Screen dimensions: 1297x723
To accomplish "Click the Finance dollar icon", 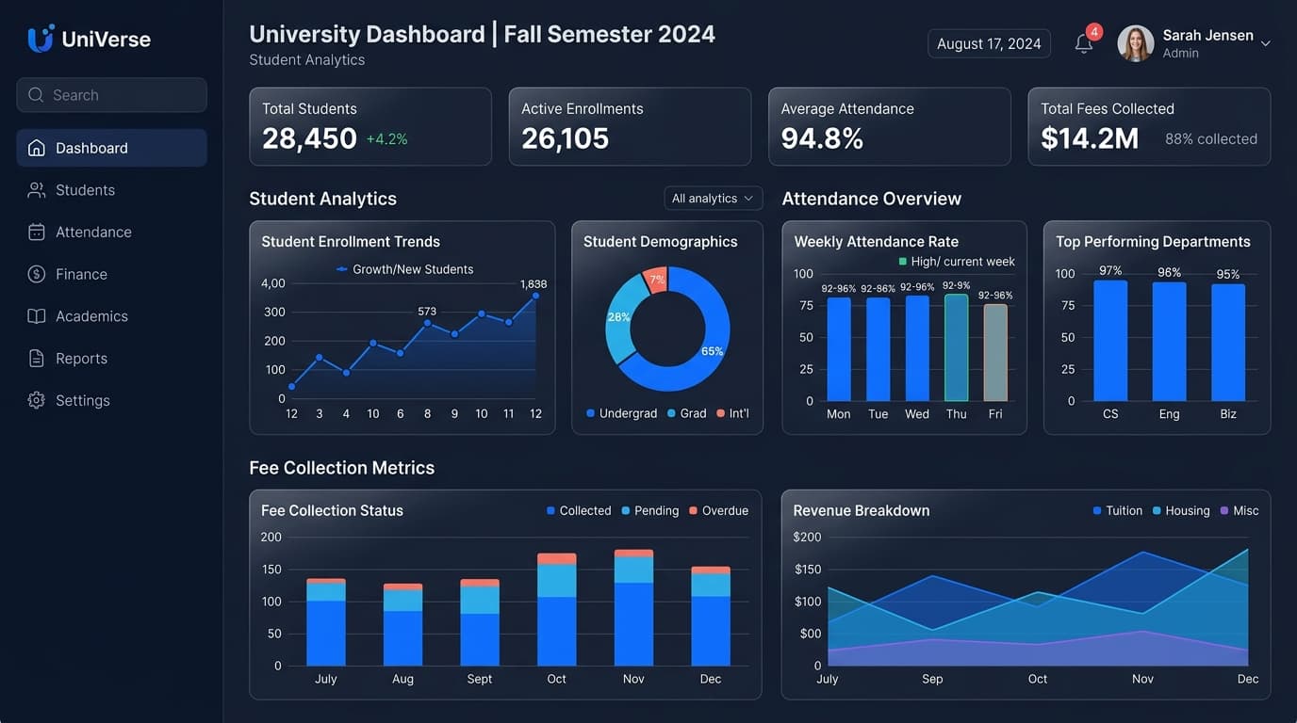I will [x=37, y=274].
